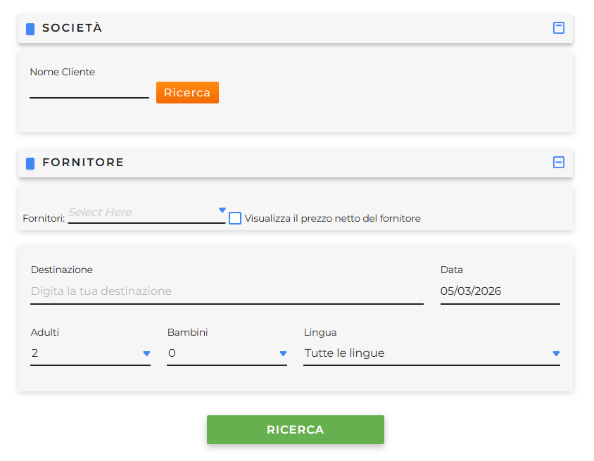Click the blue marker beside the Società title

coord(30,29)
